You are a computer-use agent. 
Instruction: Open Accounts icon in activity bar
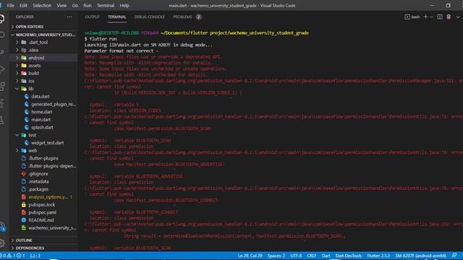2,226
